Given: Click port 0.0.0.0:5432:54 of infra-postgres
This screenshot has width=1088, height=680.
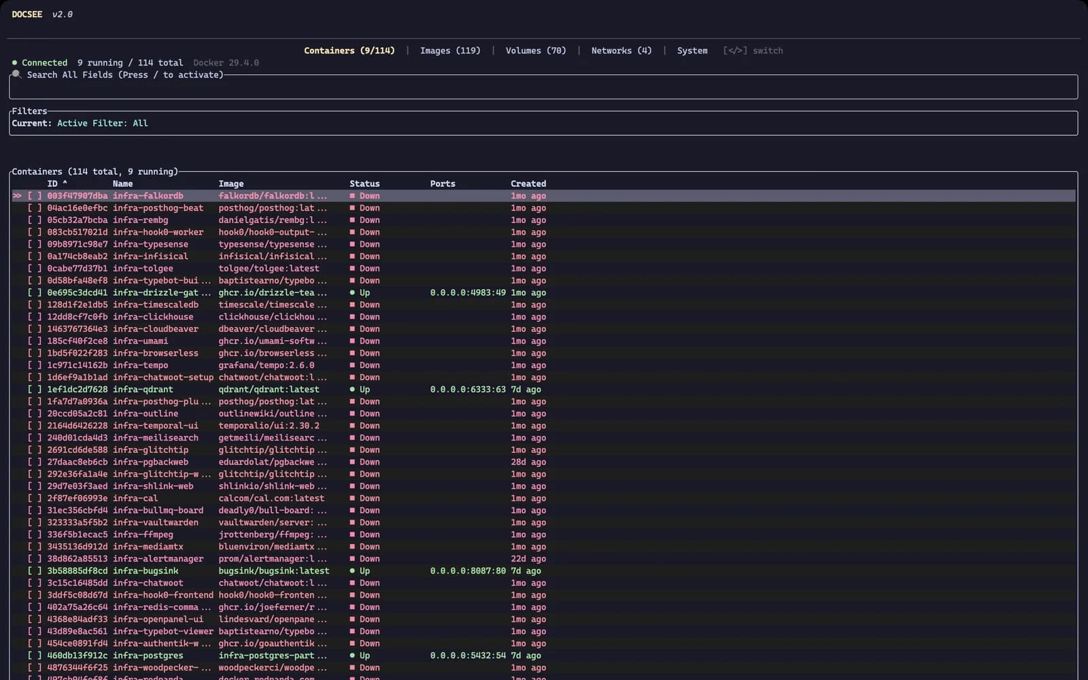Looking at the screenshot, I should (468, 656).
